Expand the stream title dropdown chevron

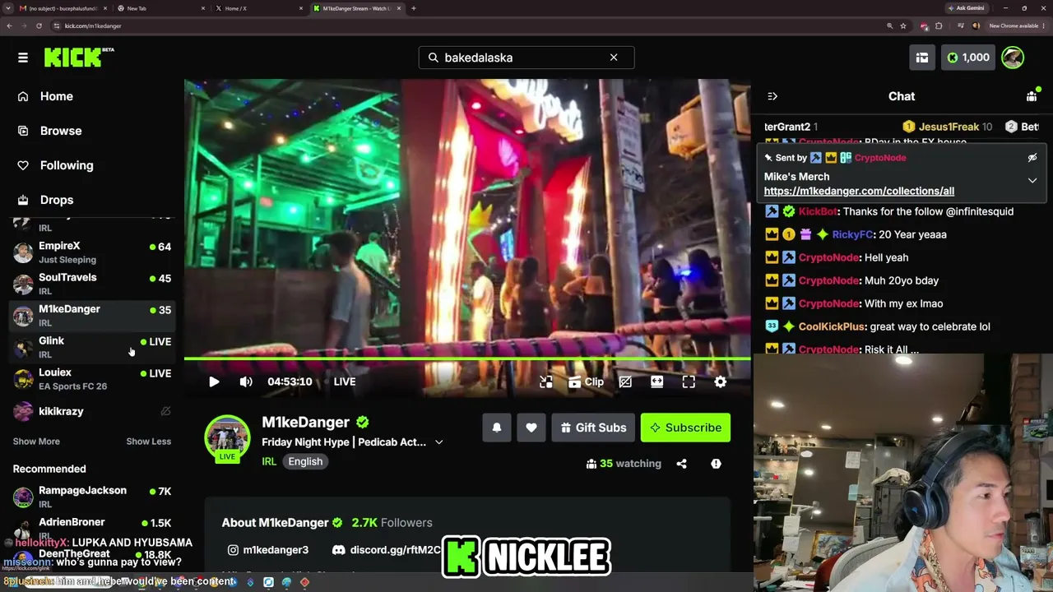tap(439, 442)
